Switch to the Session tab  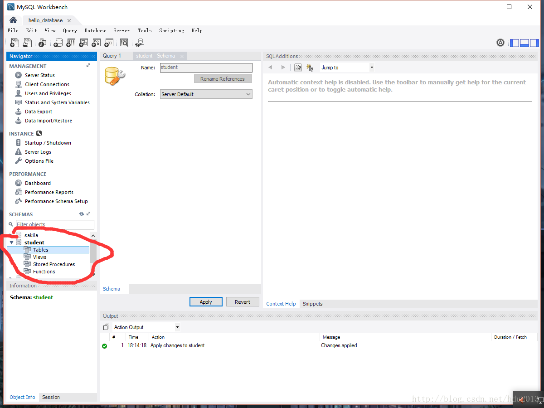[x=51, y=397]
